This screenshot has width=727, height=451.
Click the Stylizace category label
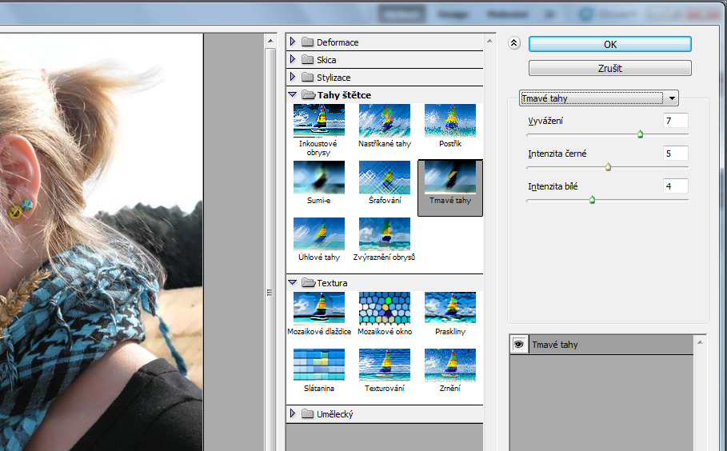334,78
